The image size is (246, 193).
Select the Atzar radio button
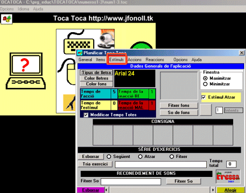coord(140,157)
